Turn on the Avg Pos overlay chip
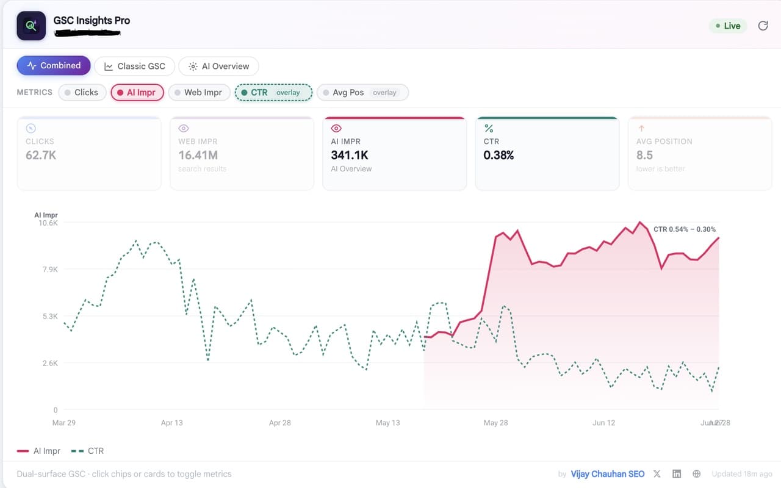The width and height of the screenshot is (781, 488). coord(362,93)
